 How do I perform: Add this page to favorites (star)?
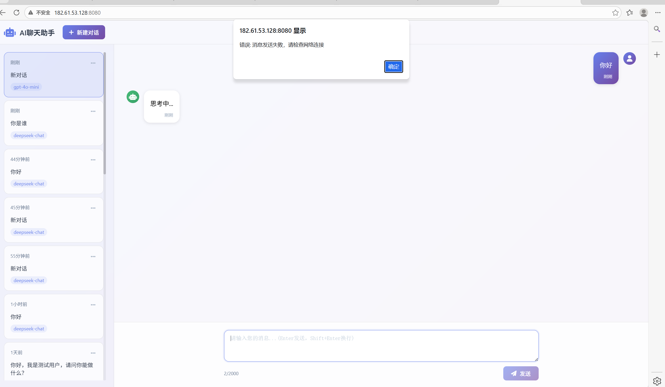pyautogui.click(x=615, y=13)
